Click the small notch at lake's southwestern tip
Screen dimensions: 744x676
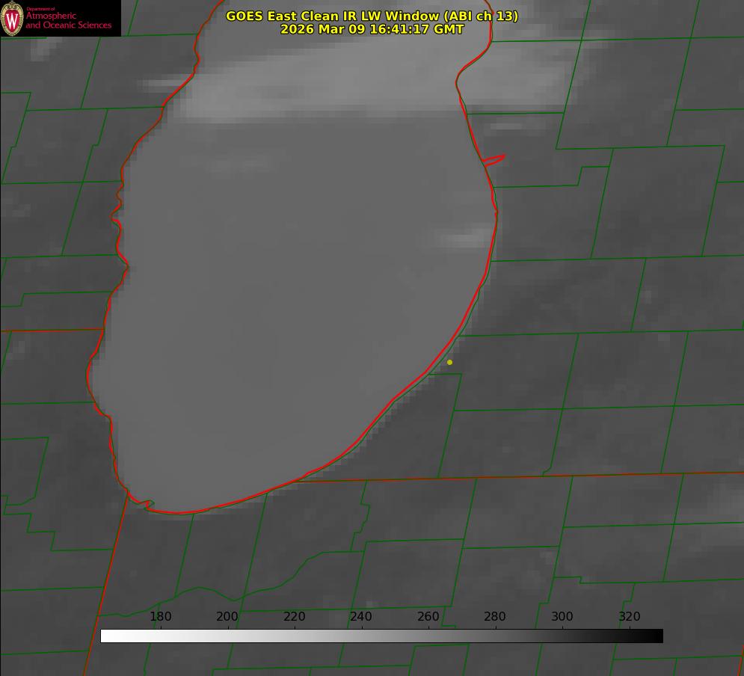[x=150, y=503]
